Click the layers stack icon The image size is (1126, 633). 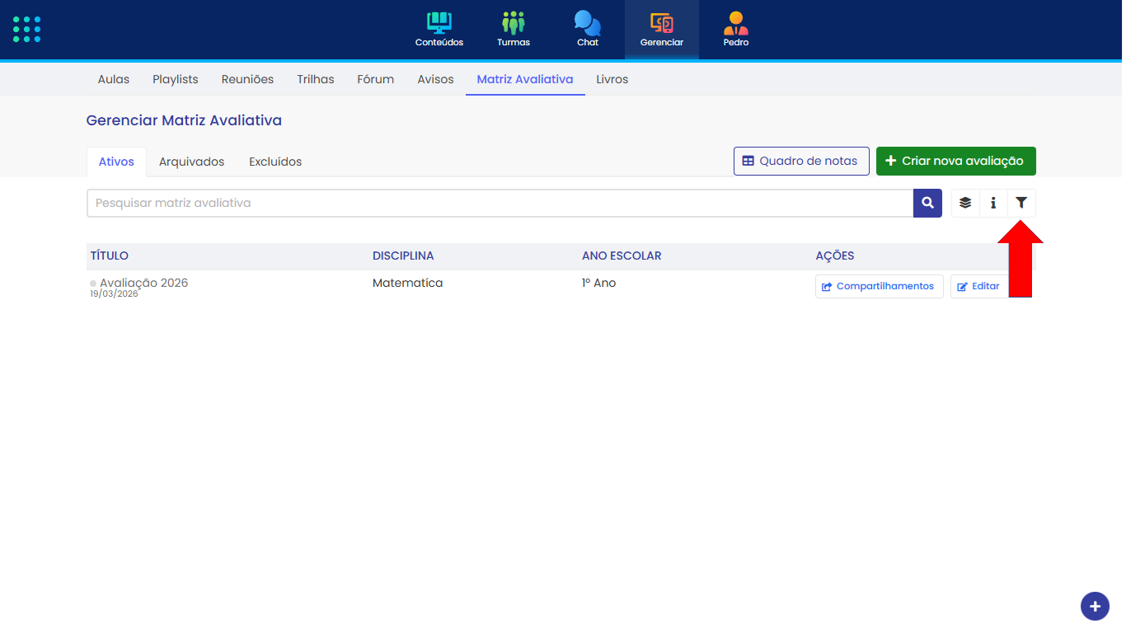tap(965, 203)
